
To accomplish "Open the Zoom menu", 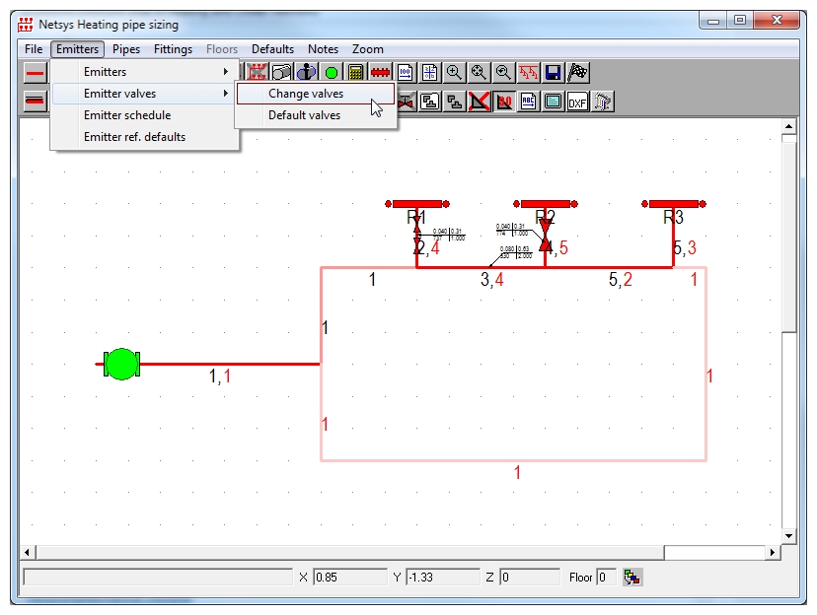I will [x=368, y=49].
